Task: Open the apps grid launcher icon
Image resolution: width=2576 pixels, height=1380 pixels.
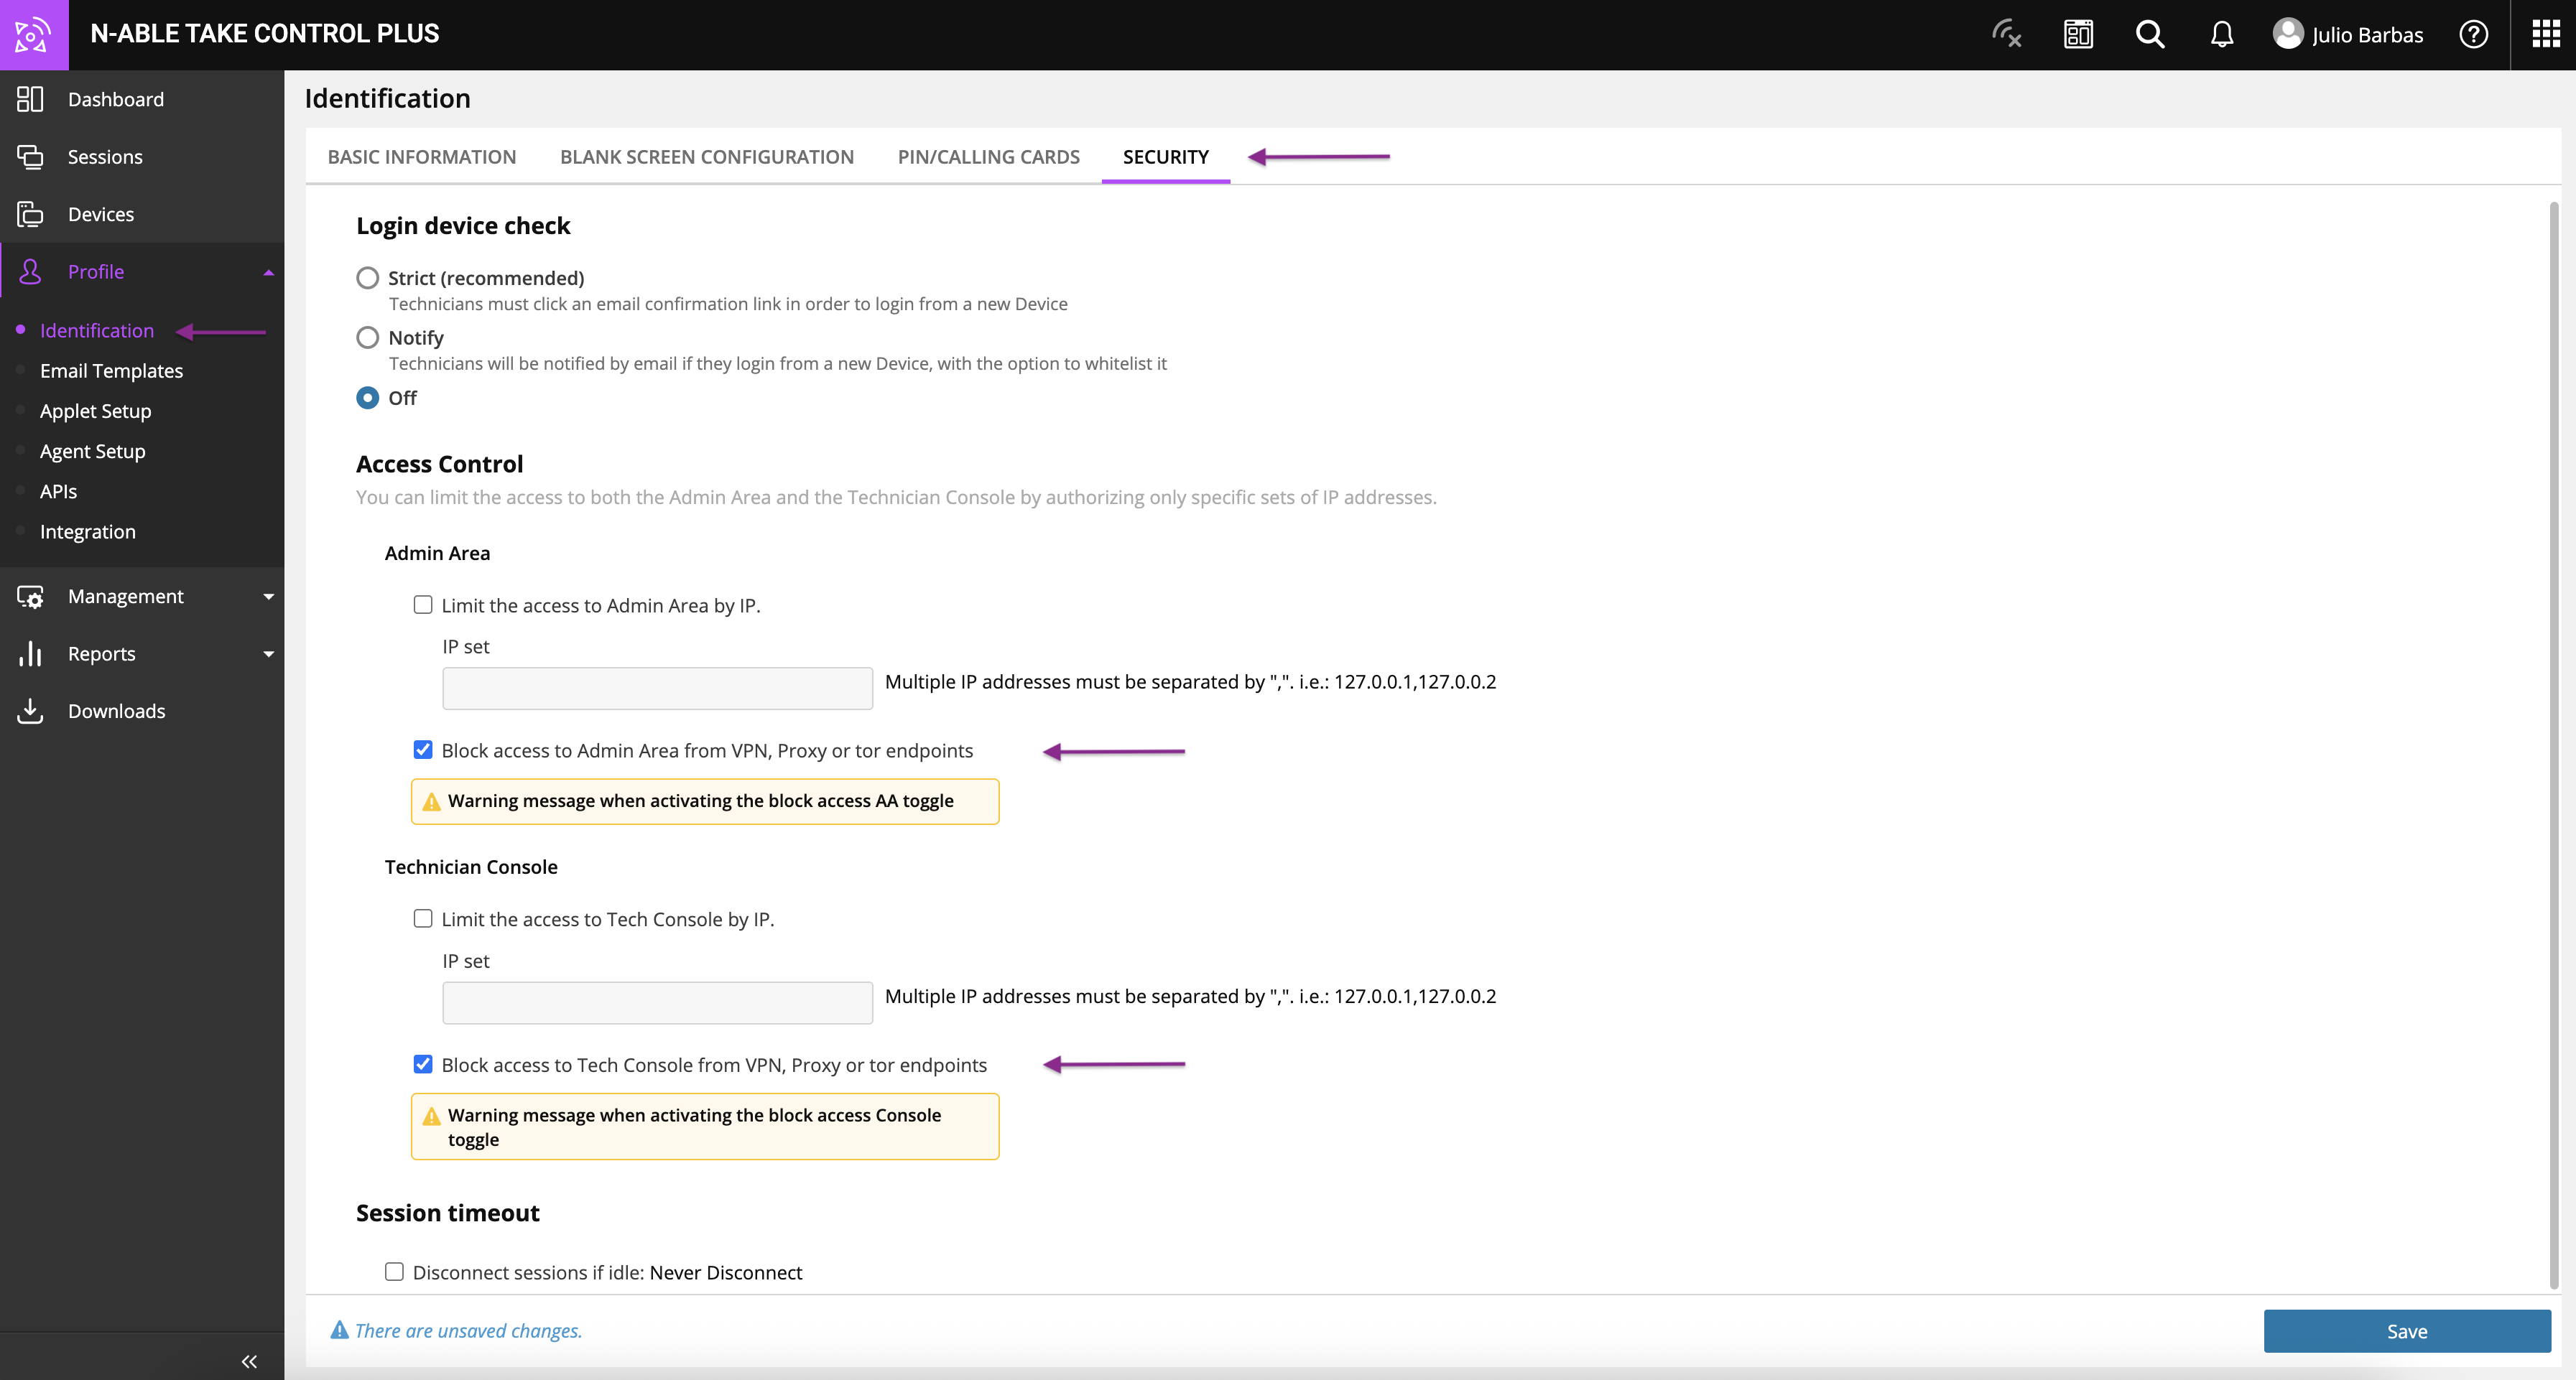Action: click(x=2544, y=34)
